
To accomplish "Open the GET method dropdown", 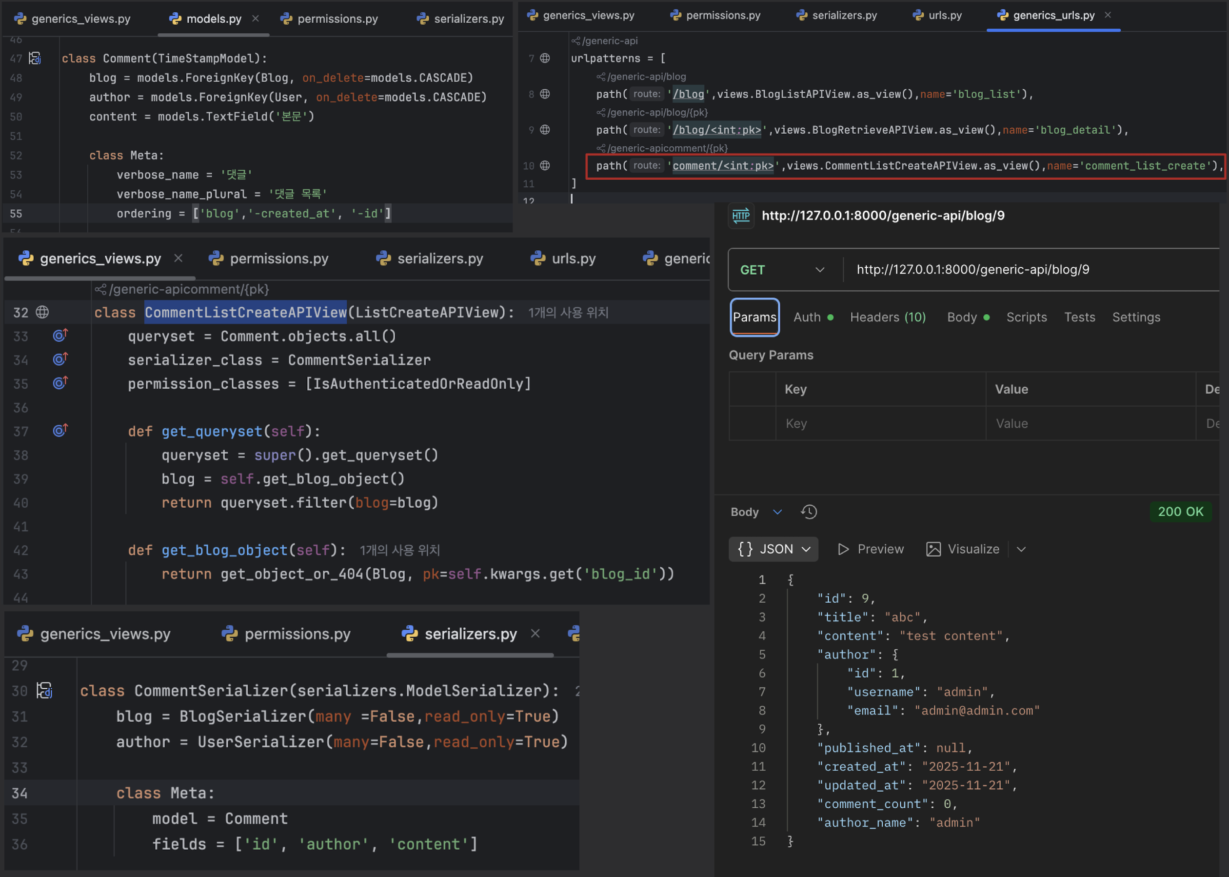I will [x=782, y=270].
